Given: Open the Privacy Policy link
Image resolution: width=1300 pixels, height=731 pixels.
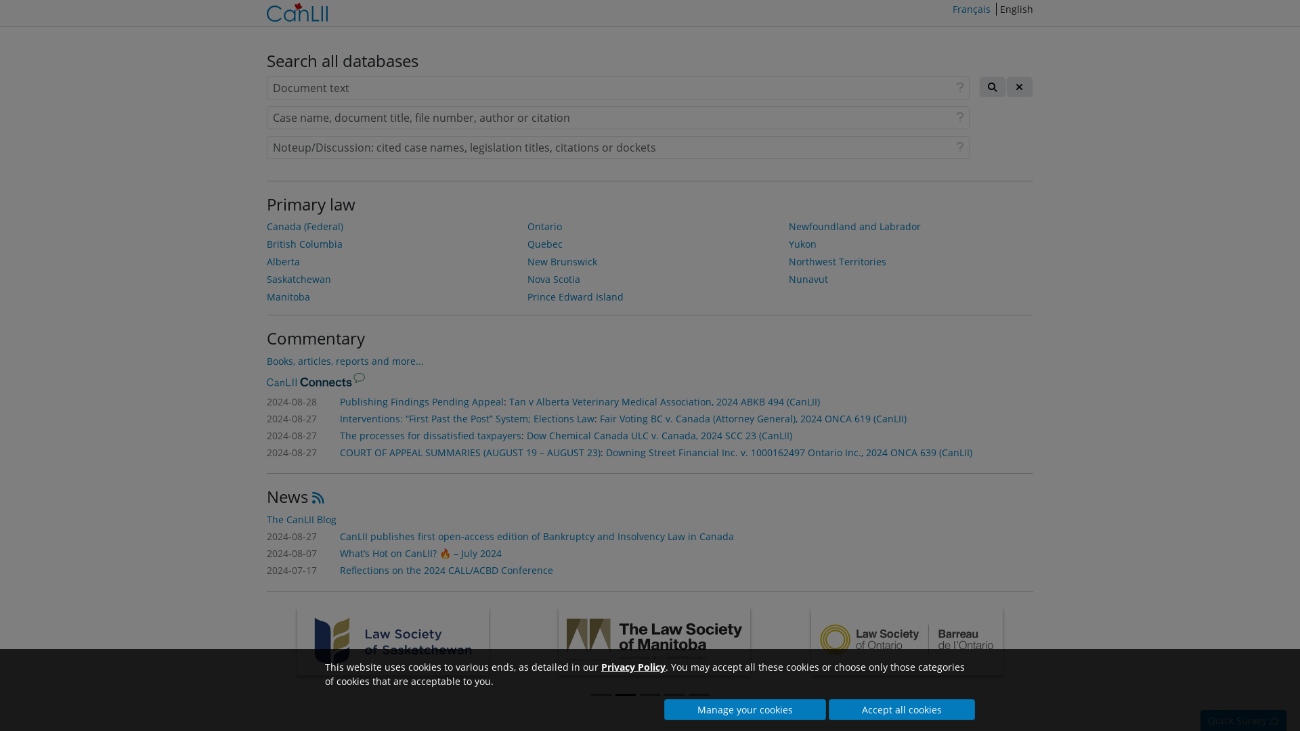Looking at the screenshot, I should point(633,667).
